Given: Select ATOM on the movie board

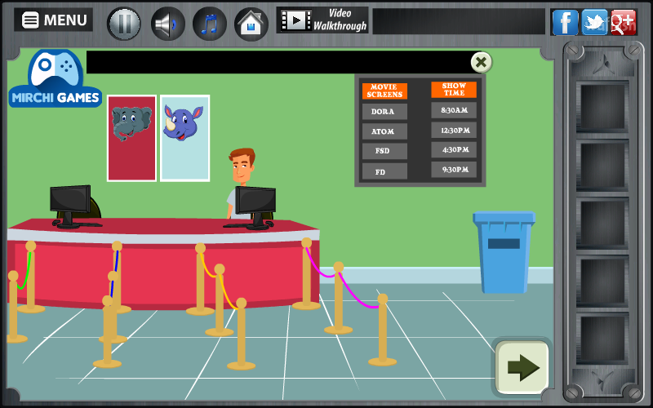Looking at the screenshot, I should coord(384,131).
